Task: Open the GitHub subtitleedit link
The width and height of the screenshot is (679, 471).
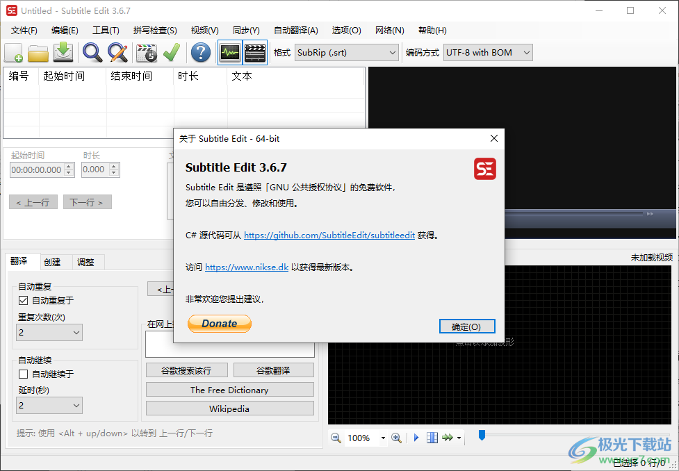Action: point(329,235)
